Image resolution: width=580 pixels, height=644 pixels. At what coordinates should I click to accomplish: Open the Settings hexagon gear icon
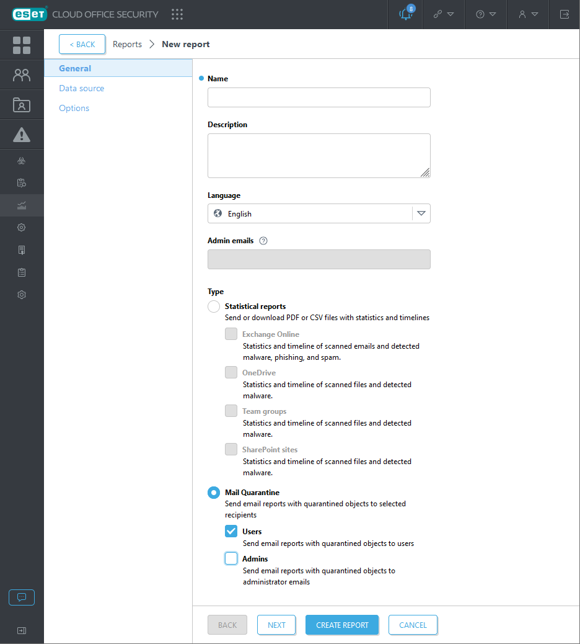click(x=22, y=295)
